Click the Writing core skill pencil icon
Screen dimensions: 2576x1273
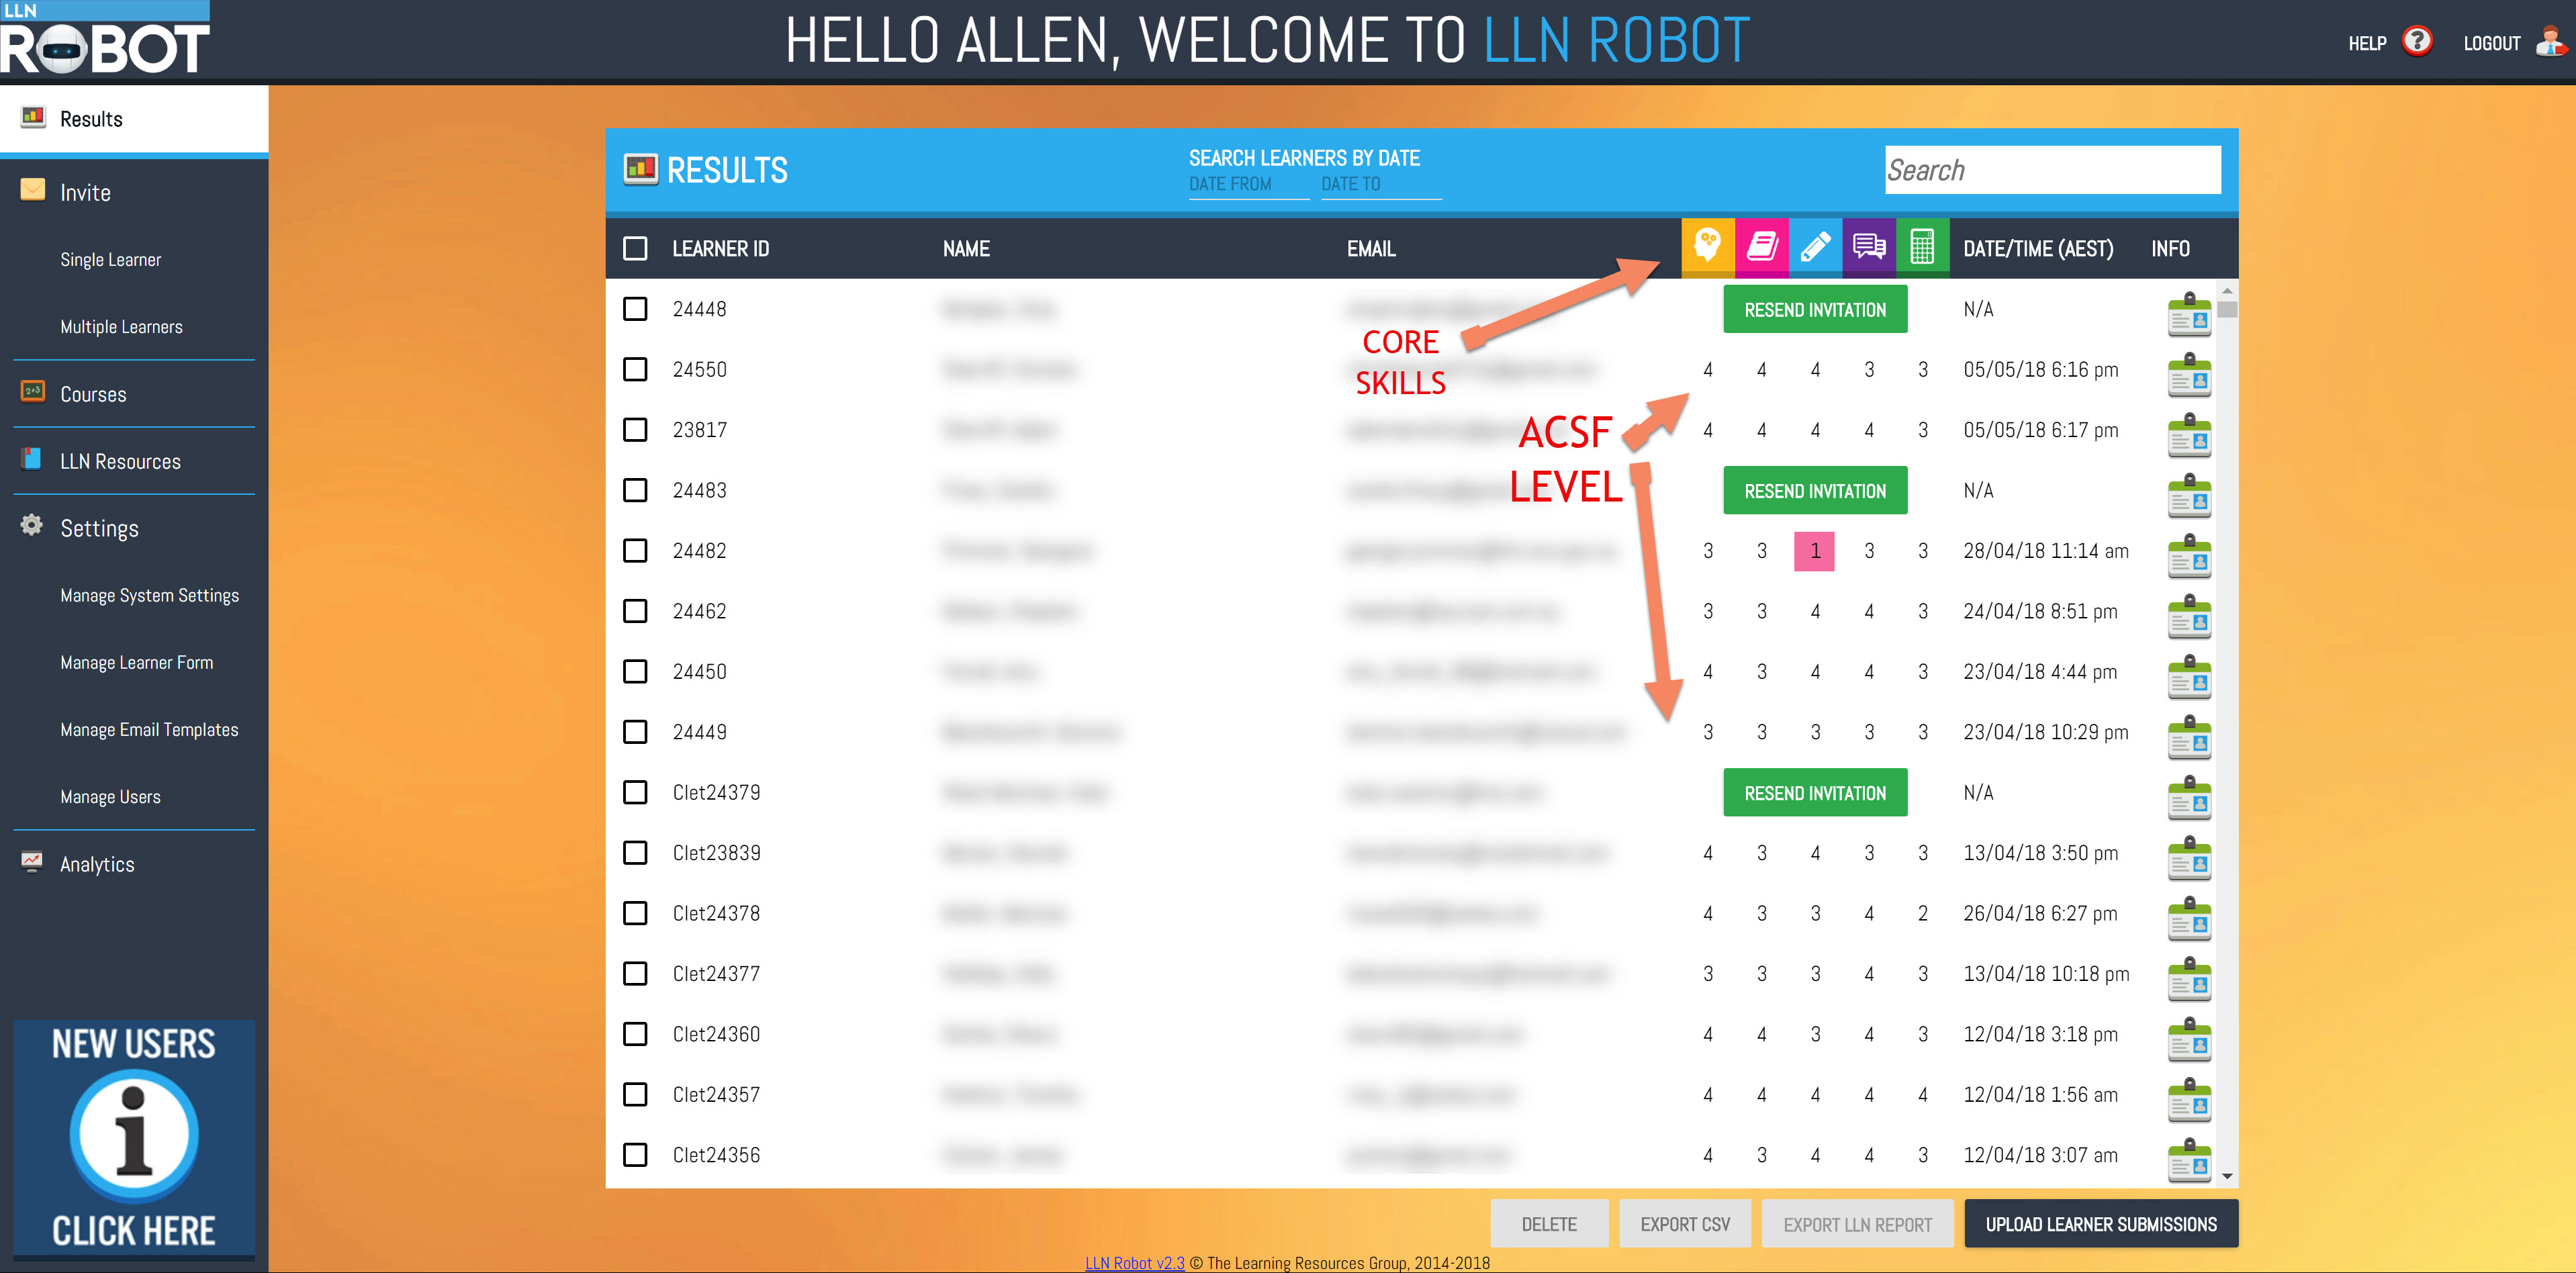point(1815,246)
